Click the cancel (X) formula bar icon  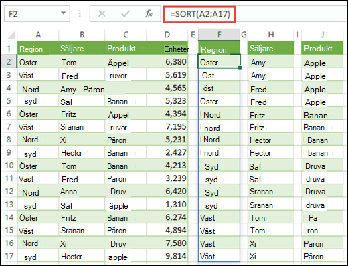tap(102, 14)
